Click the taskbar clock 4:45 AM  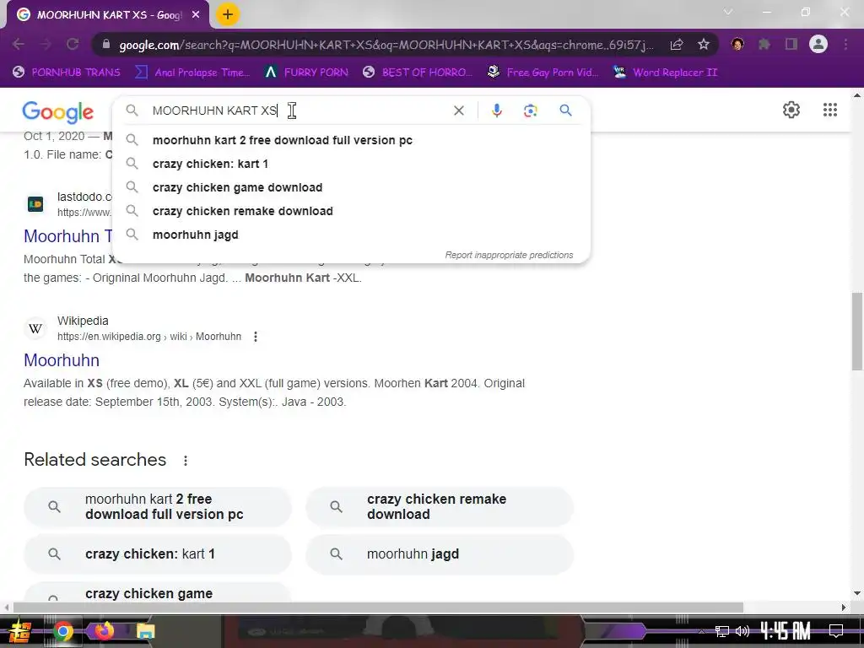pos(786,631)
